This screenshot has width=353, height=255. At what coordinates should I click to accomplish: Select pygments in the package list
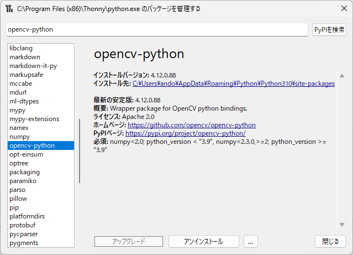[x=24, y=243]
